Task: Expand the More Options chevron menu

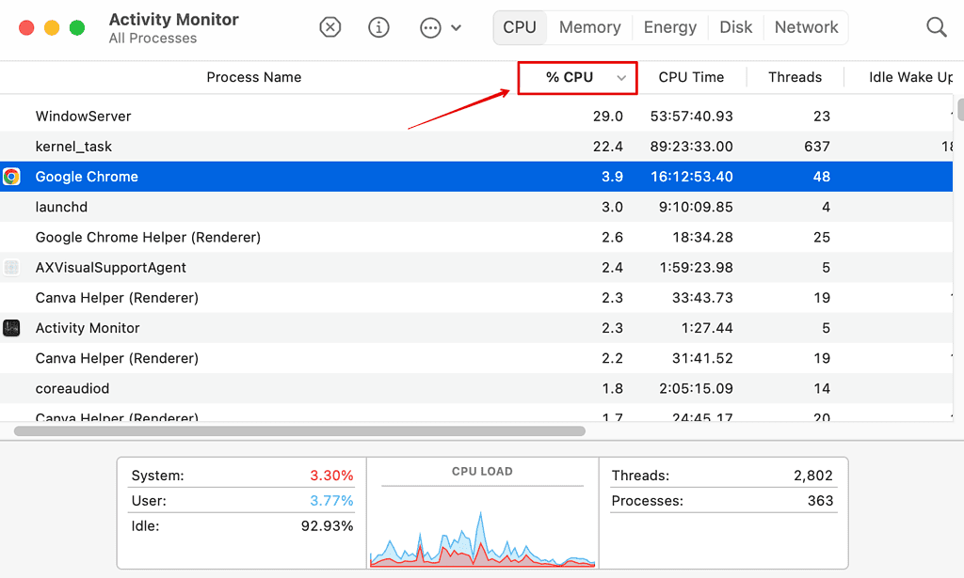Action: pos(456,27)
